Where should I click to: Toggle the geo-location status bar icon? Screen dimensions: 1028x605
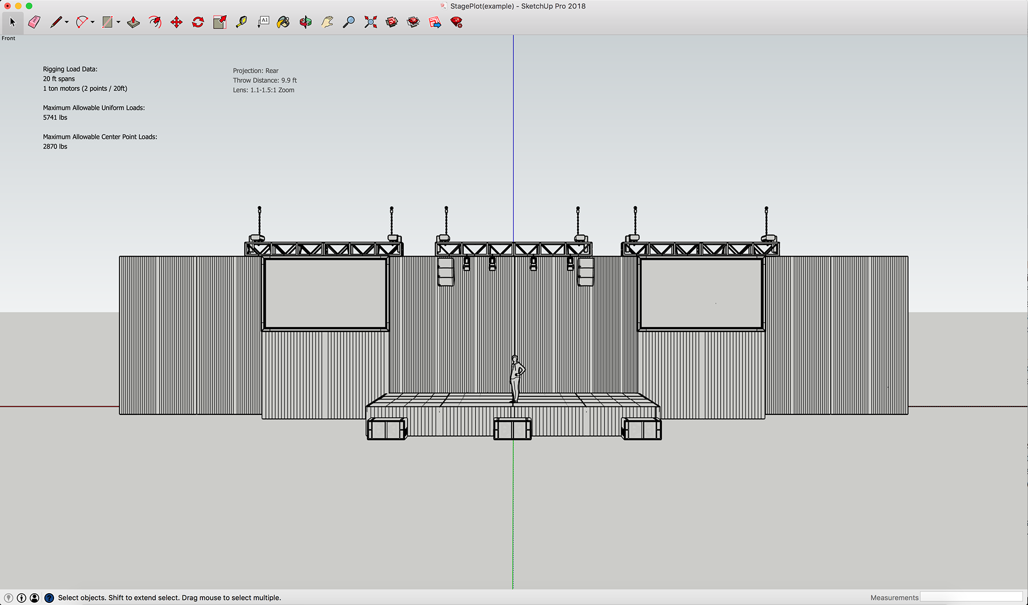click(x=8, y=598)
